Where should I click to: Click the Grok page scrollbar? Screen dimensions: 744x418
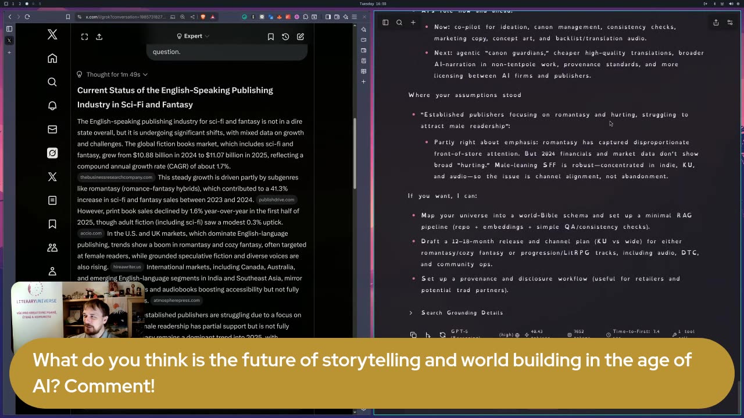click(x=355, y=153)
